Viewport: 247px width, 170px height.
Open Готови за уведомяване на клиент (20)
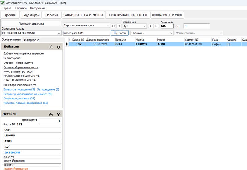coord(28,94)
